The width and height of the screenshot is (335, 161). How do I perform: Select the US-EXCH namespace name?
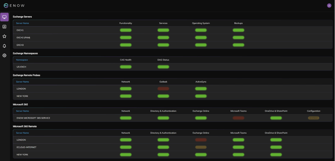pyautogui.click(x=21, y=67)
